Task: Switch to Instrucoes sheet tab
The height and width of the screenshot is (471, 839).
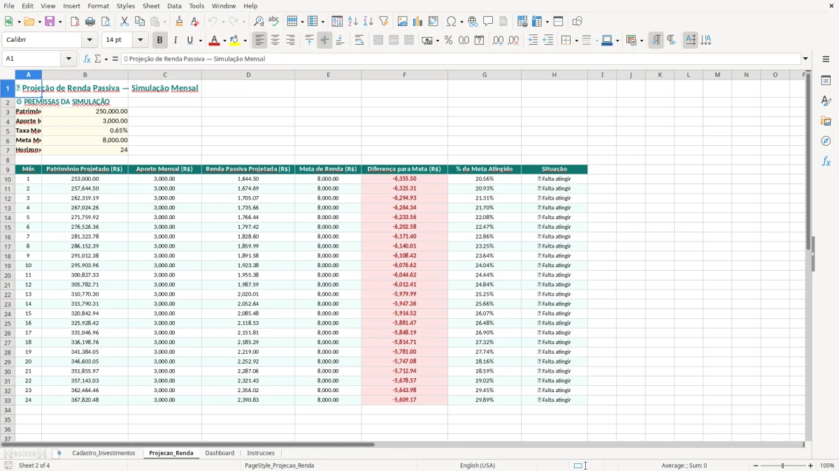Action: coord(261,453)
